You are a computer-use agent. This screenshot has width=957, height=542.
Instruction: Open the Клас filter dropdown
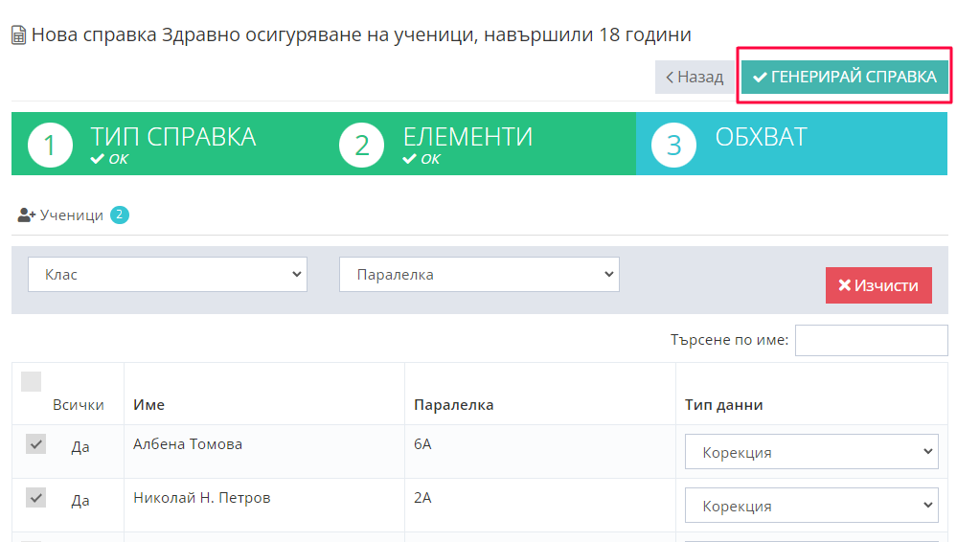(168, 275)
